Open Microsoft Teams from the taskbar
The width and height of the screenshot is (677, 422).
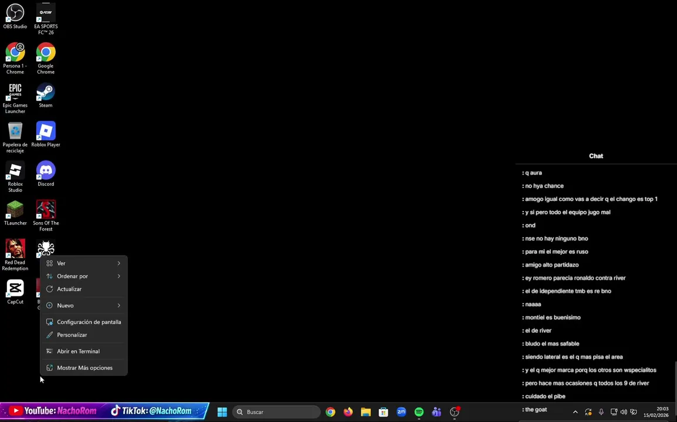coord(436,412)
